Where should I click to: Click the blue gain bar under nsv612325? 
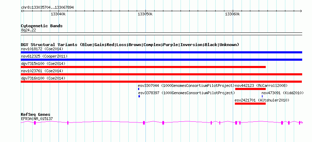tap(161, 60)
